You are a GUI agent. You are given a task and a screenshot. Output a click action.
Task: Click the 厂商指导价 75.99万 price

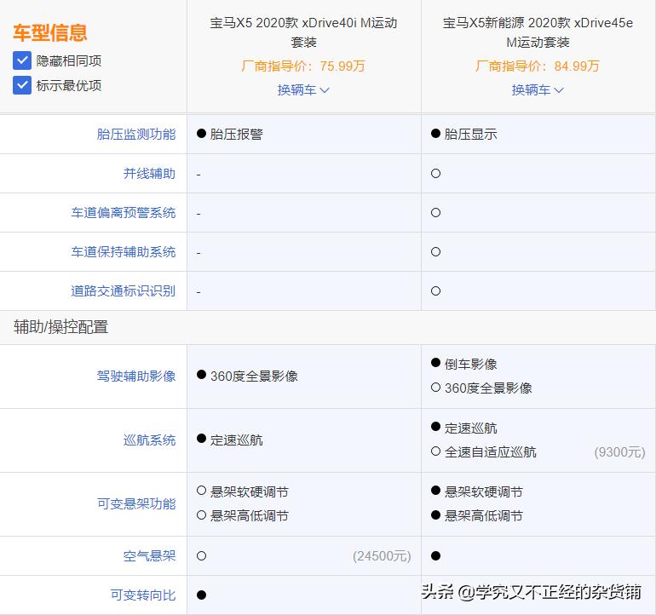tap(303, 66)
